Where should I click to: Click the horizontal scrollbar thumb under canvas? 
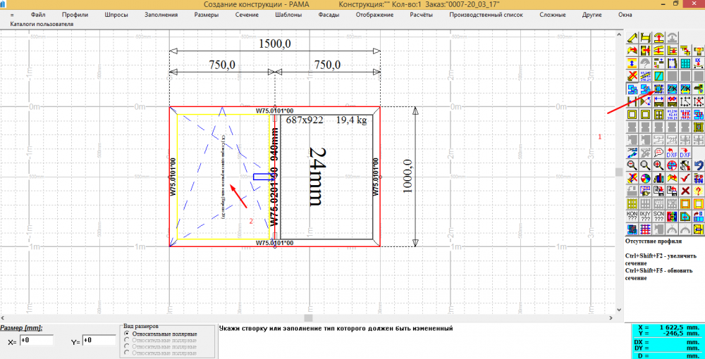[x=309, y=317]
